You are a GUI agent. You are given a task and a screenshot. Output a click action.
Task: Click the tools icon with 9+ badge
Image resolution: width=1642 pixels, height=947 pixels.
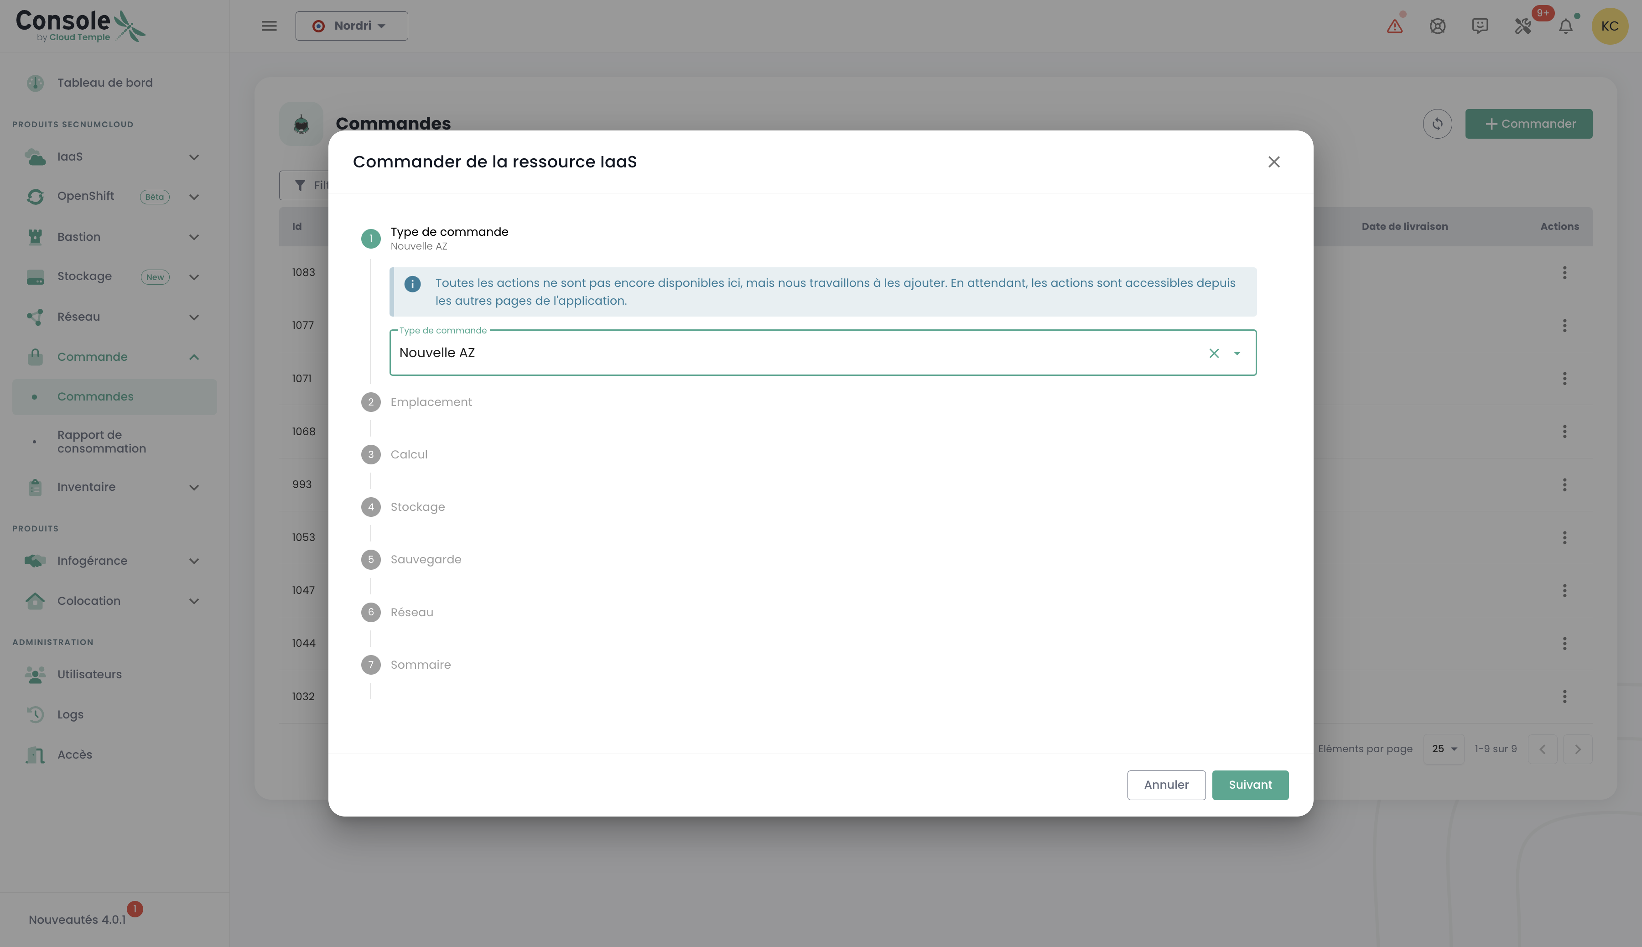[x=1523, y=26]
